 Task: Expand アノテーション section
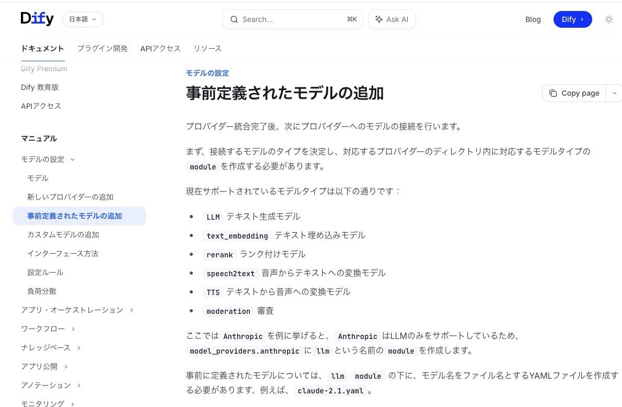[51, 385]
